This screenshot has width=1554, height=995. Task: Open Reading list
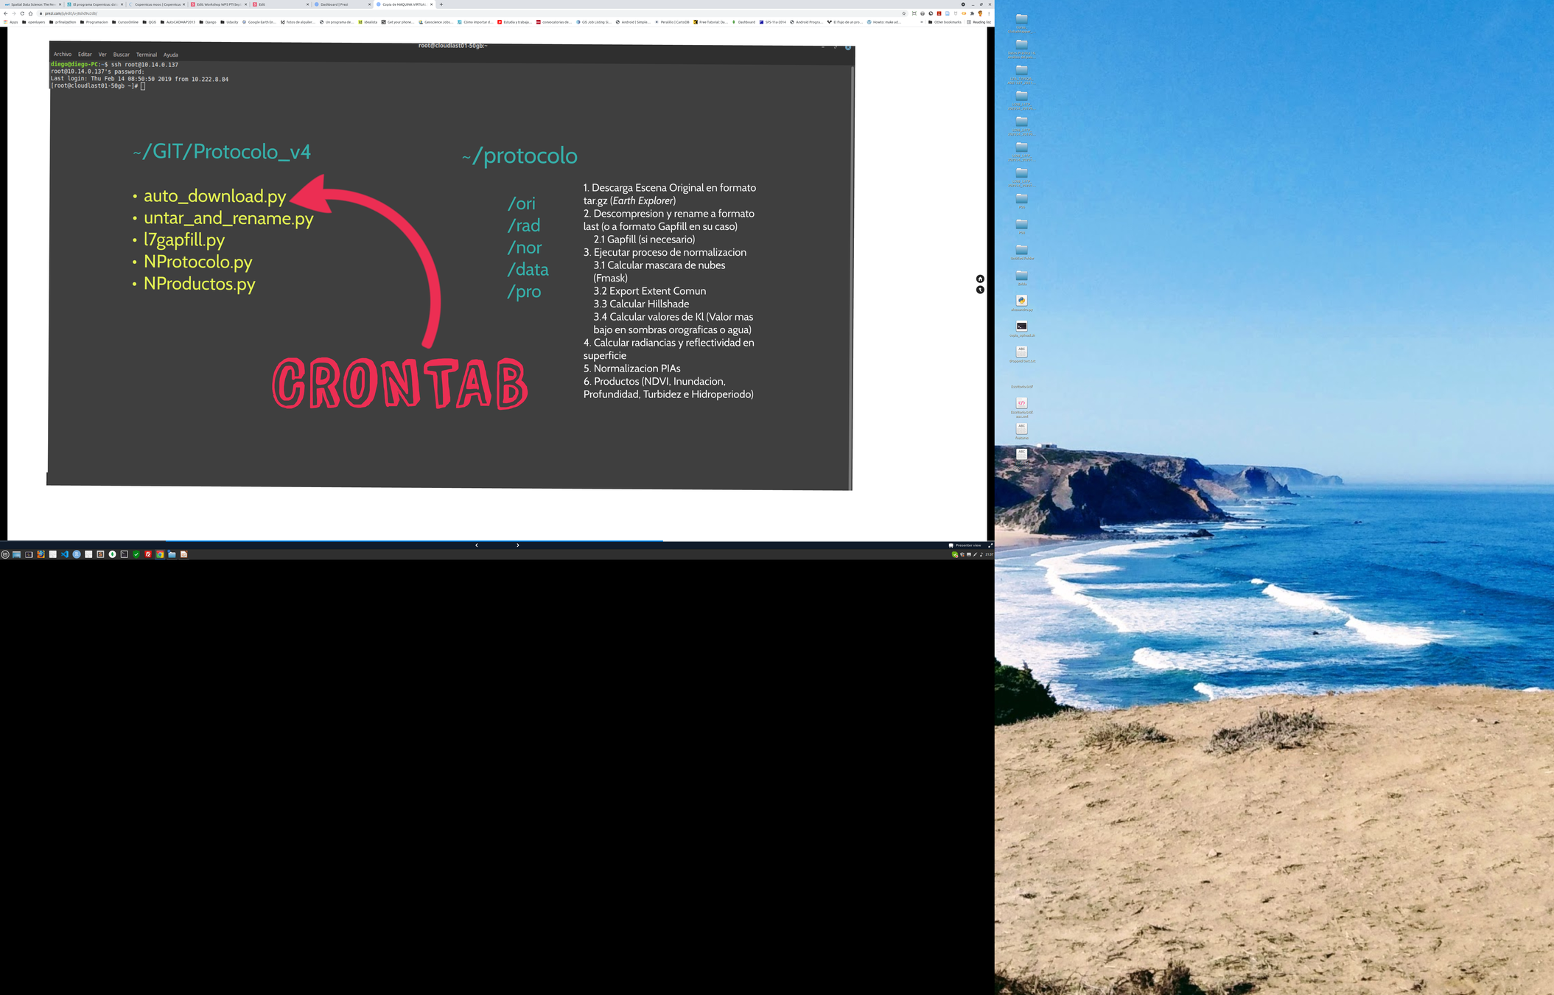coord(979,22)
